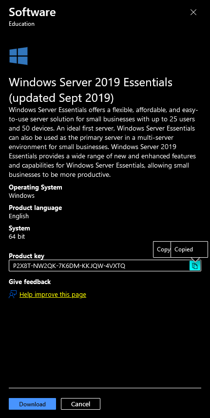Click the Software panel heading
Image resolution: width=210 pixels, height=418 pixels.
coord(32,12)
